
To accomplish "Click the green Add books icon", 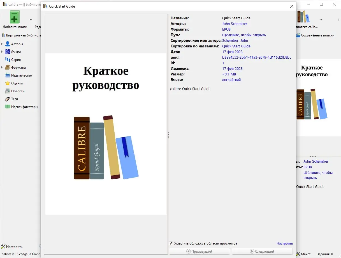I will [x=15, y=17].
